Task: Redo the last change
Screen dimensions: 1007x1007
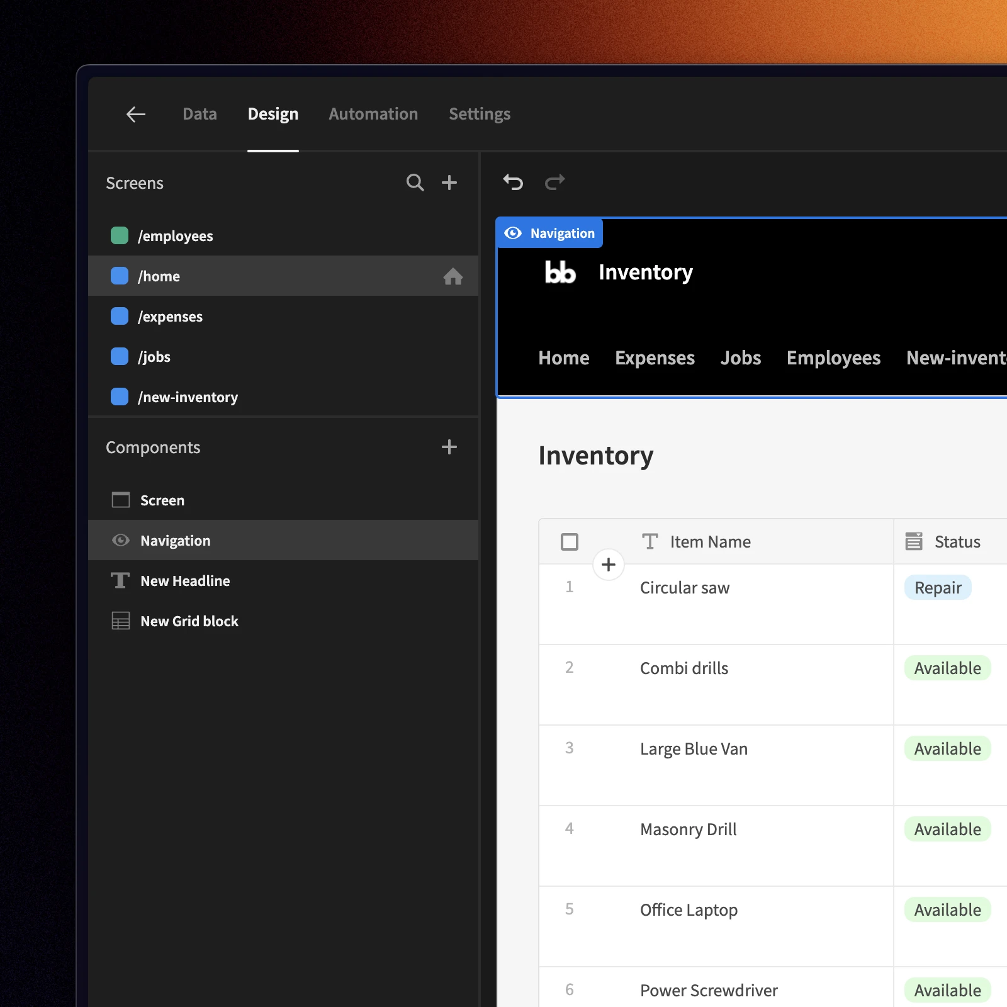Action: [554, 183]
